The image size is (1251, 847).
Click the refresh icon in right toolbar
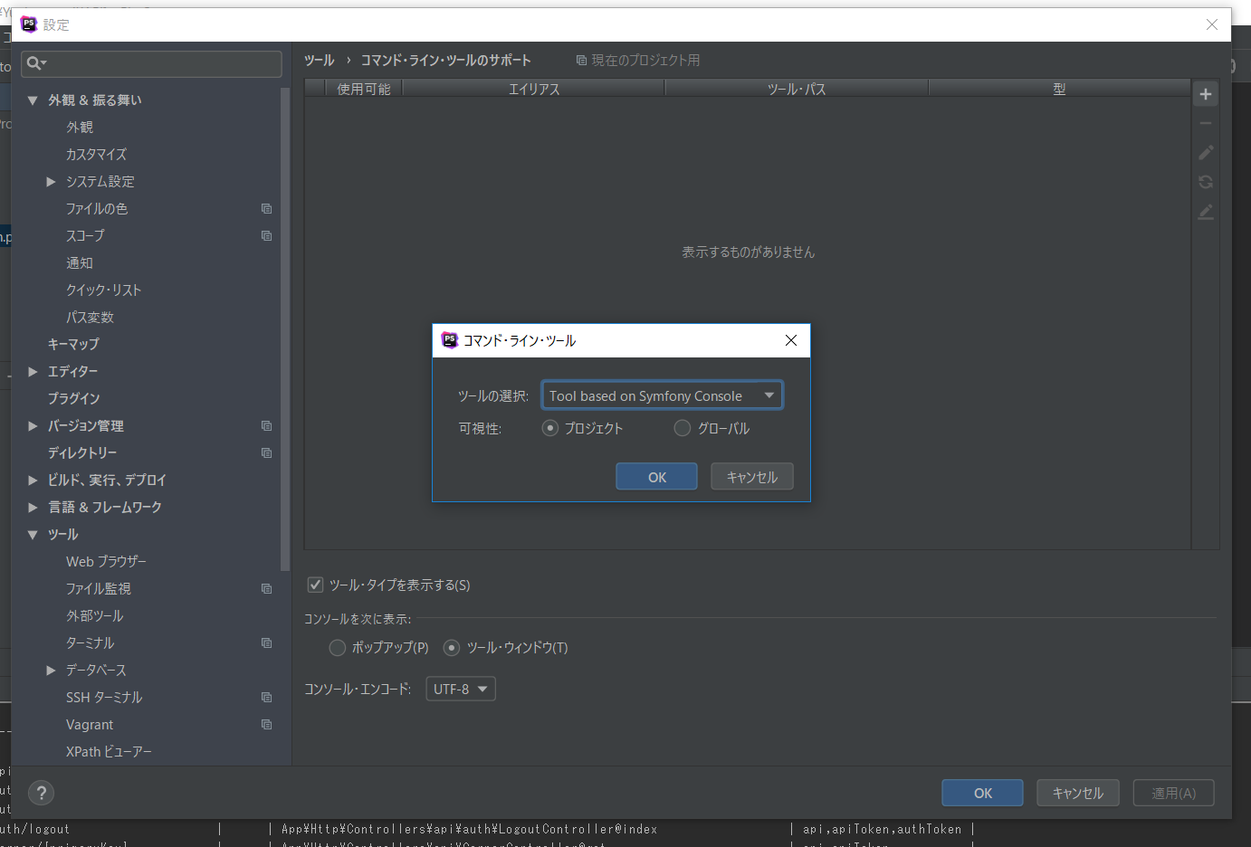point(1205,182)
